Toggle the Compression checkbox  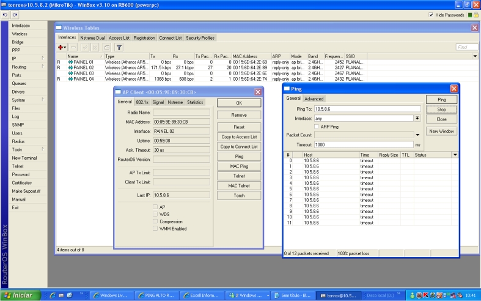pos(155,221)
